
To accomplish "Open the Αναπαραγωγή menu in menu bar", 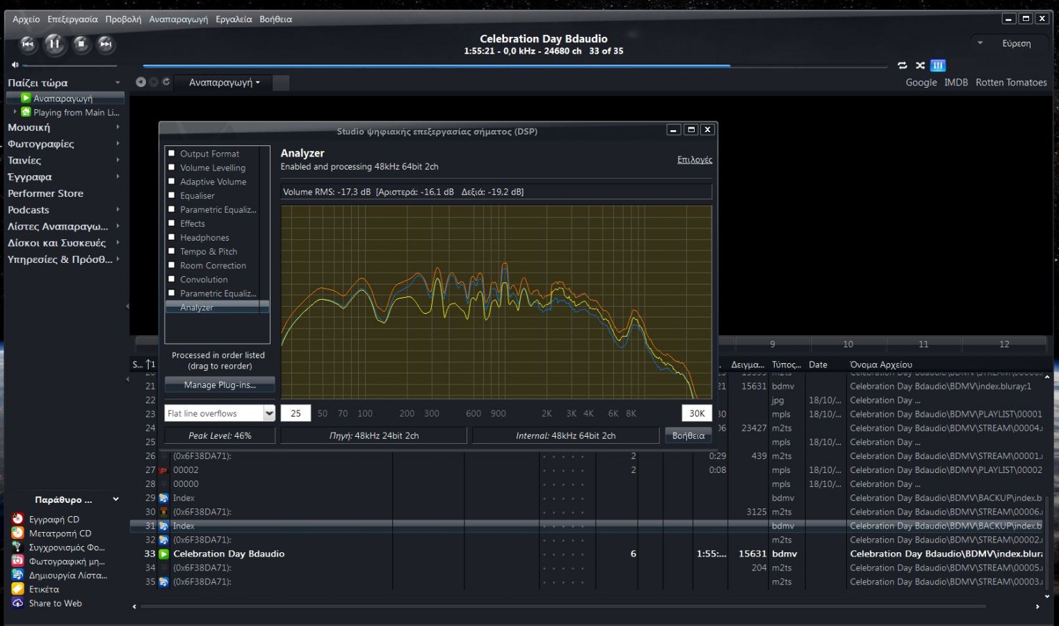I will (x=178, y=19).
